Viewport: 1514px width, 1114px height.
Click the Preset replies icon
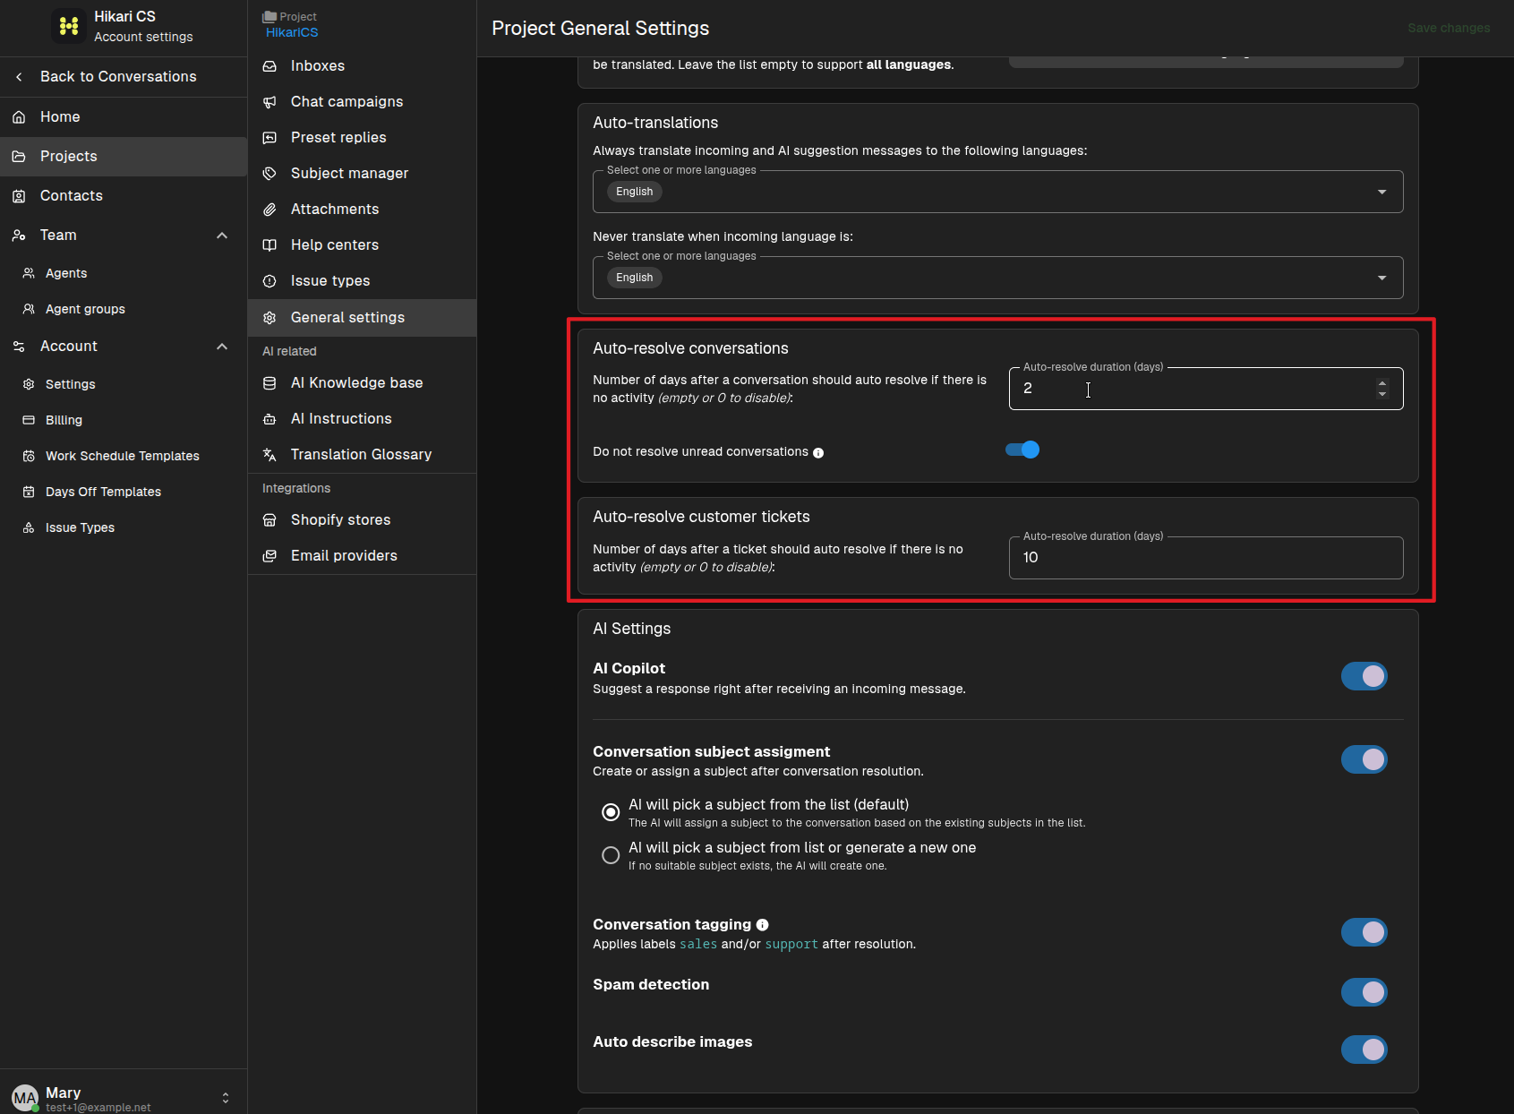click(269, 138)
